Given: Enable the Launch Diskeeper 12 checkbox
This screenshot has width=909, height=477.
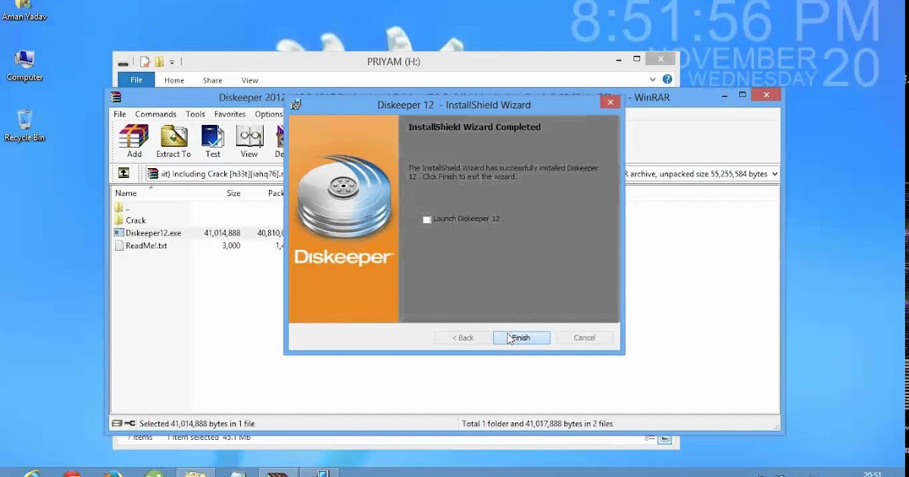Looking at the screenshot, I should click(426, 220).
